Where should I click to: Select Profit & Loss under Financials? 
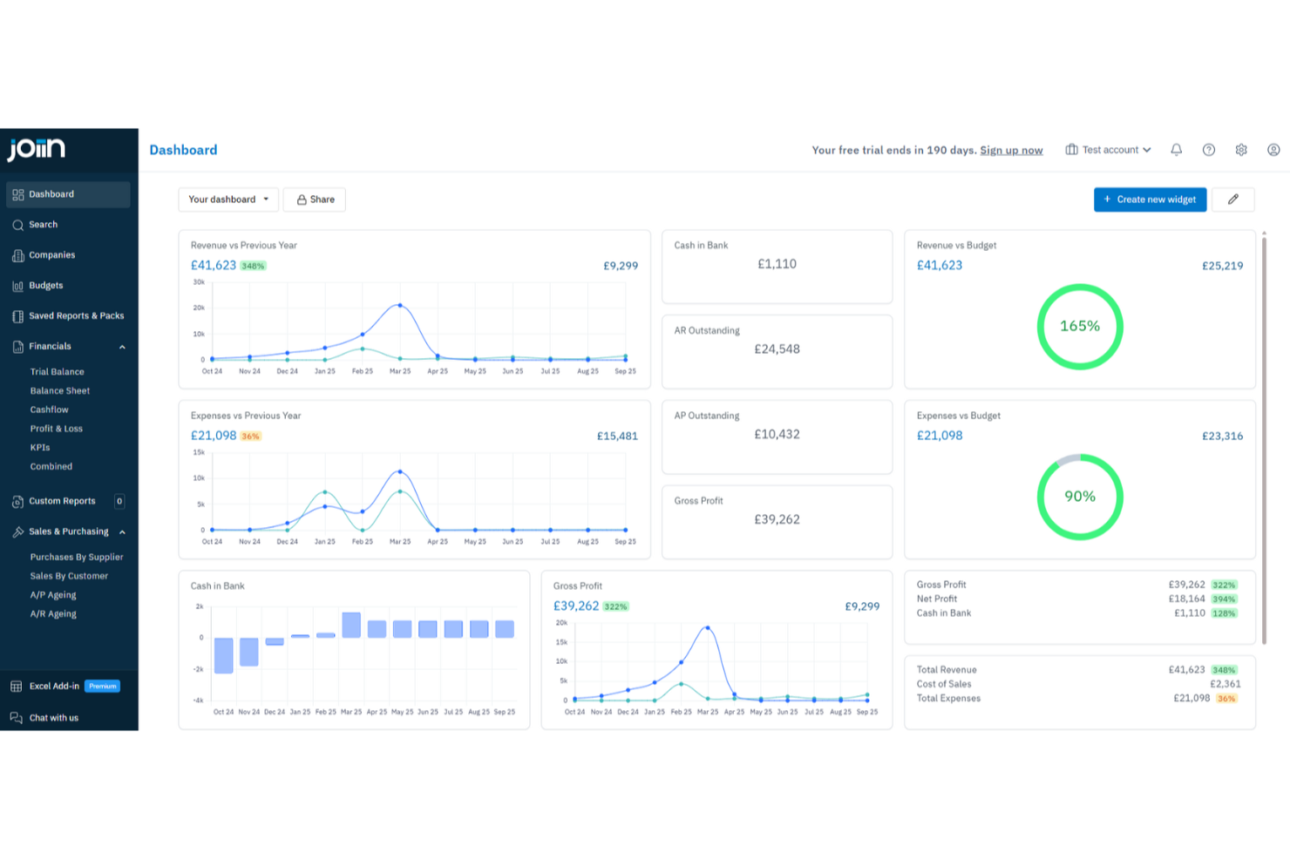[x=56, y=428]
